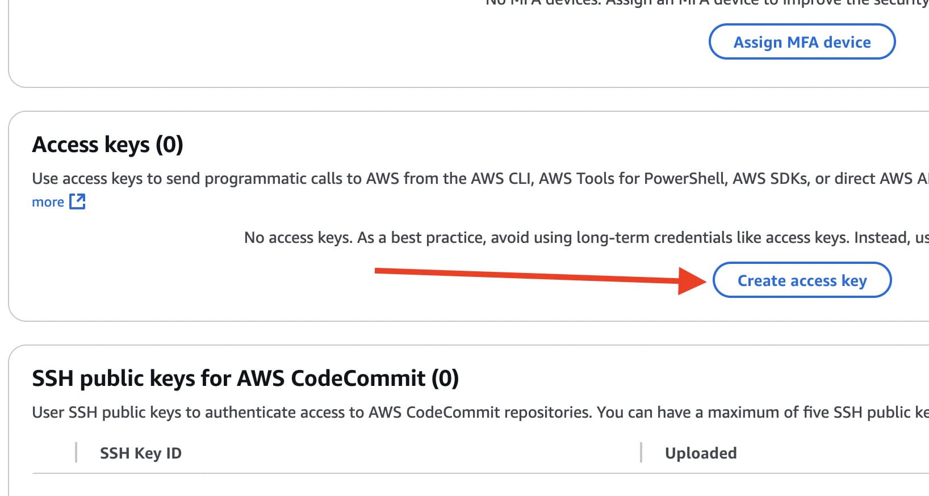Click the column divider left of Uploaded
Image resolution: width=929 pixels, height=496 pixels.
click(x=641, y=452)
